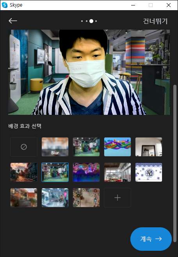Viewport: 178px width, 257px height.
Task: Select the orange brick courtyard background
Action: (x=24, y=198)
